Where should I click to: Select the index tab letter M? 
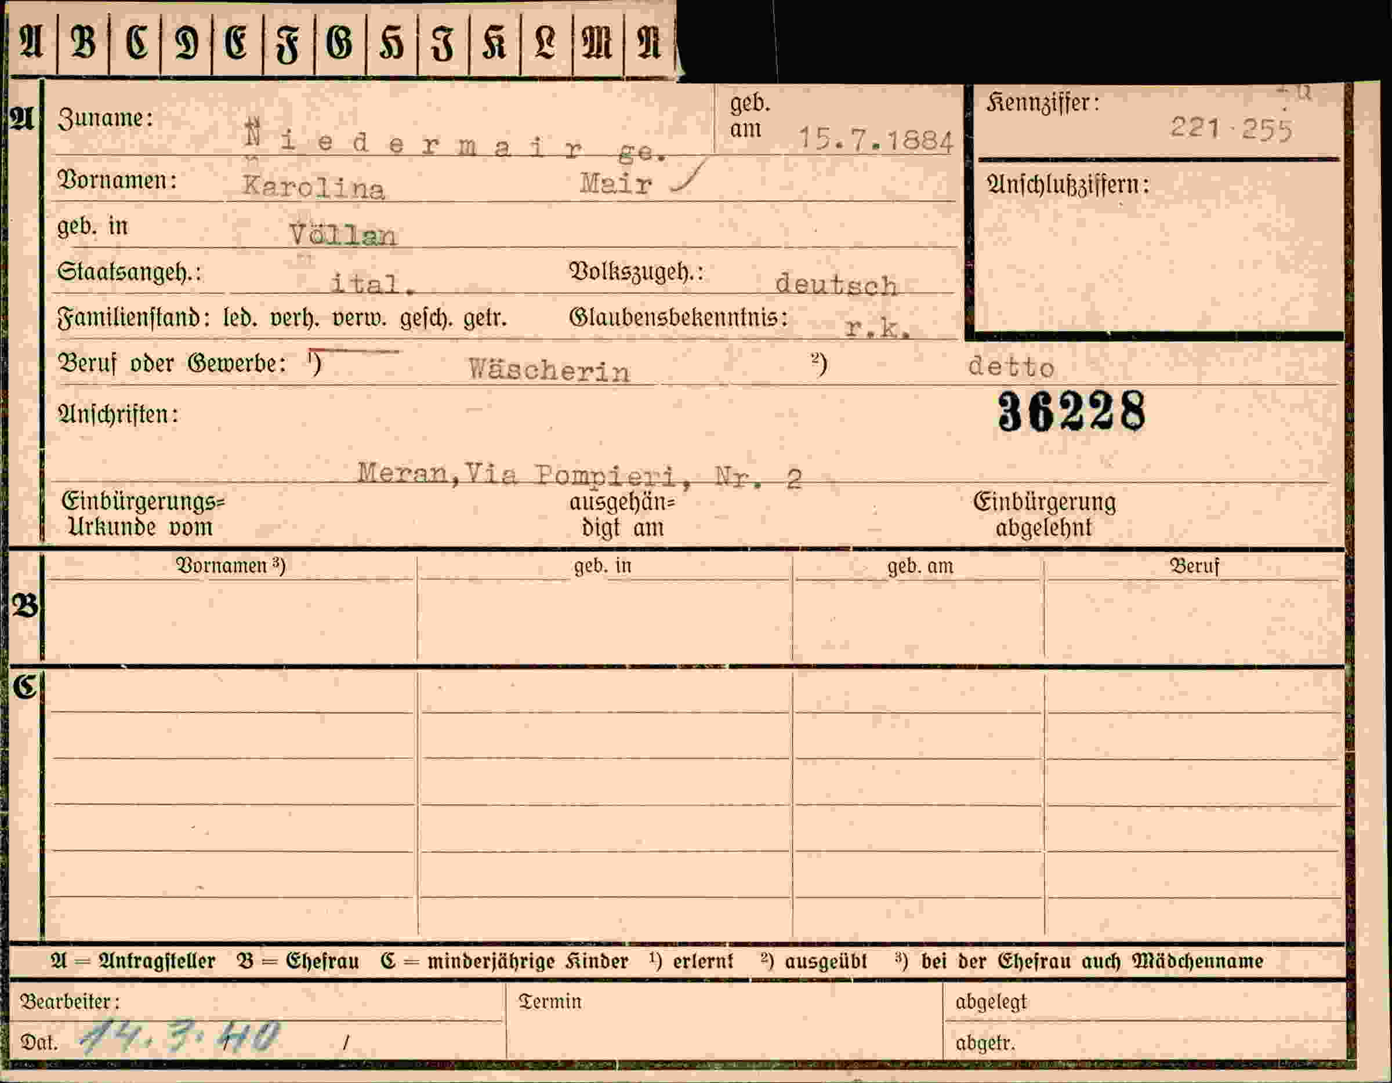tap(597, 43)
